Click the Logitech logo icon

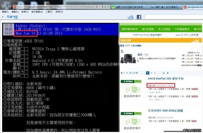[122, 51]
